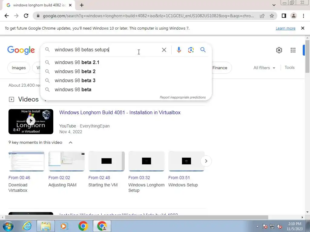Reload the page with the refresh icon
The height and width of the screenshot is (232, 310).
26,16
